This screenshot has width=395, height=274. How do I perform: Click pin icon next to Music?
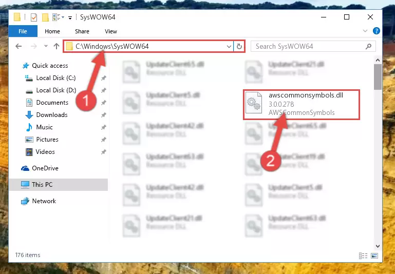(x=103, y=127)
